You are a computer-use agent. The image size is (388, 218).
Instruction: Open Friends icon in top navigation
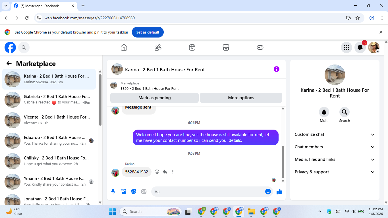158,47
